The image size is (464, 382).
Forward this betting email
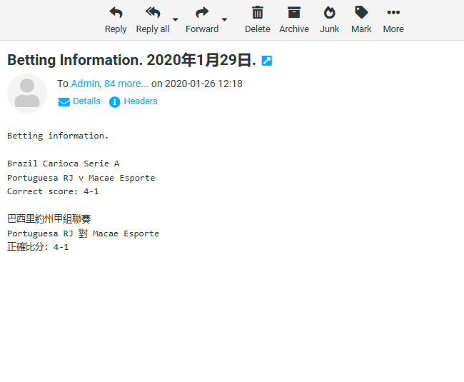coord(202,19)
